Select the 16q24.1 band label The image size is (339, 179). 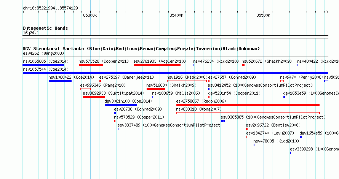pos(31,33)
